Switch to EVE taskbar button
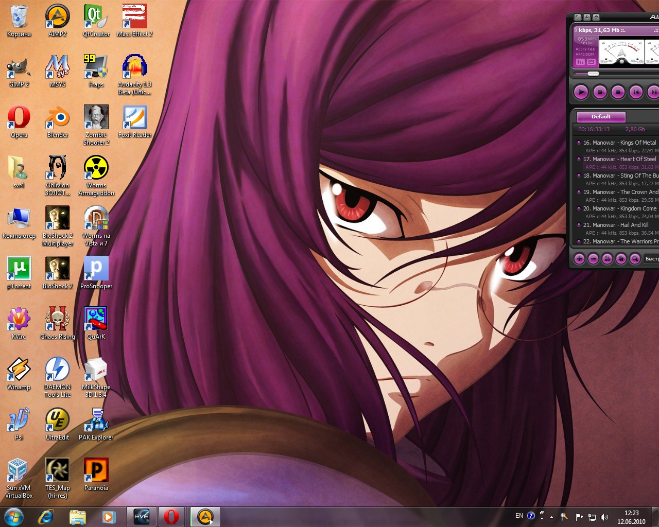The width and height of the screenshot is (659, 527). [141, 517]
